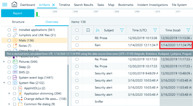Click the AppInitDLLs icon
The height and width of the screenshot is (106, 193).
point(20,88)
